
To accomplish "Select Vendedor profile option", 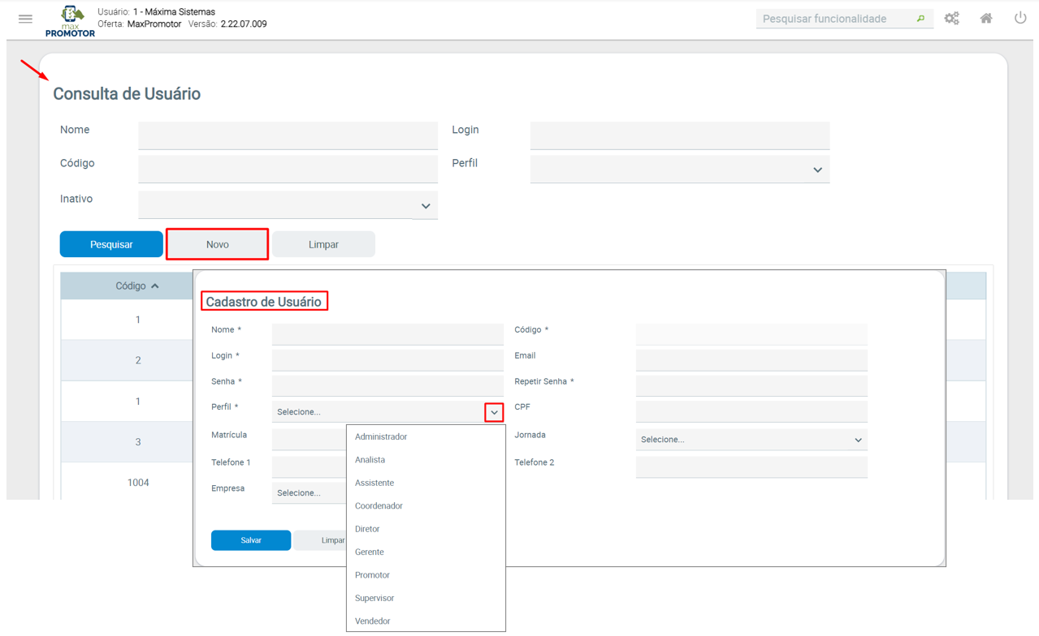I will coord(372,621).
